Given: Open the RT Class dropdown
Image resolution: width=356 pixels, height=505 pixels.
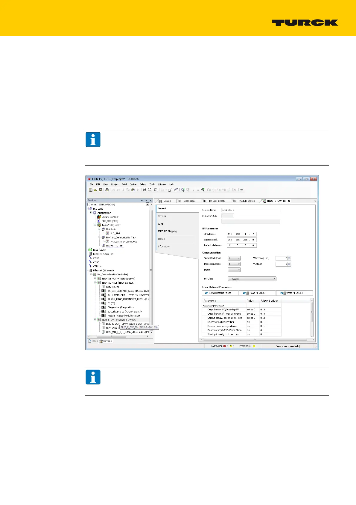Looking at the screenshot, I should coord(252,279).
